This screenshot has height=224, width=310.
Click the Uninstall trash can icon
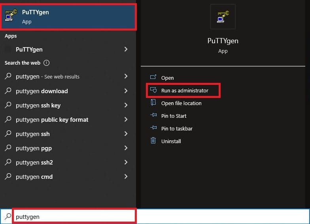(x=153, y=140)
